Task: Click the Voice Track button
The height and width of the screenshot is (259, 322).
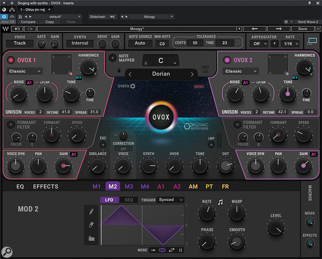Action: [x=20, y=43]
